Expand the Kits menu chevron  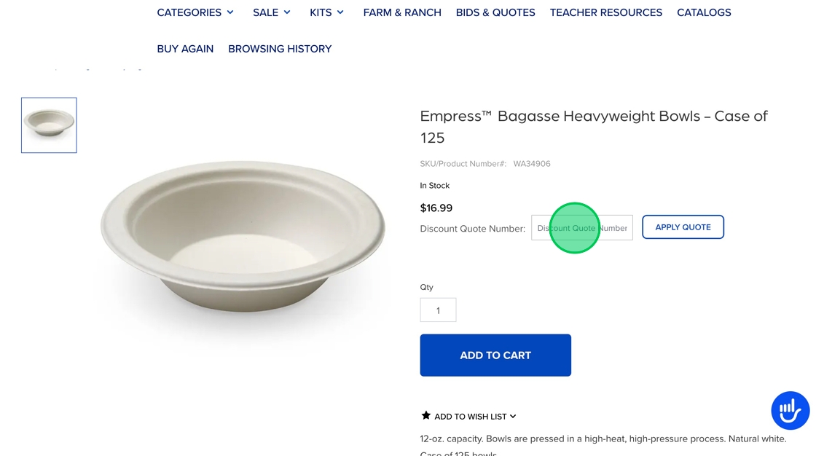[x=340, y=12]
